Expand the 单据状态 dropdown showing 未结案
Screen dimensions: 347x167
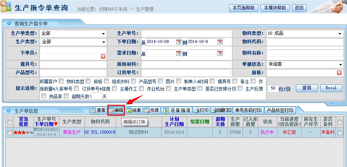[x=339, y=64]
